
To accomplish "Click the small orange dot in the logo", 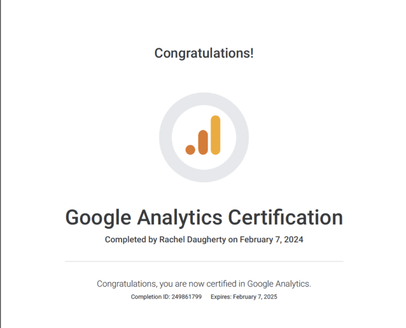I will click(190, 150).
